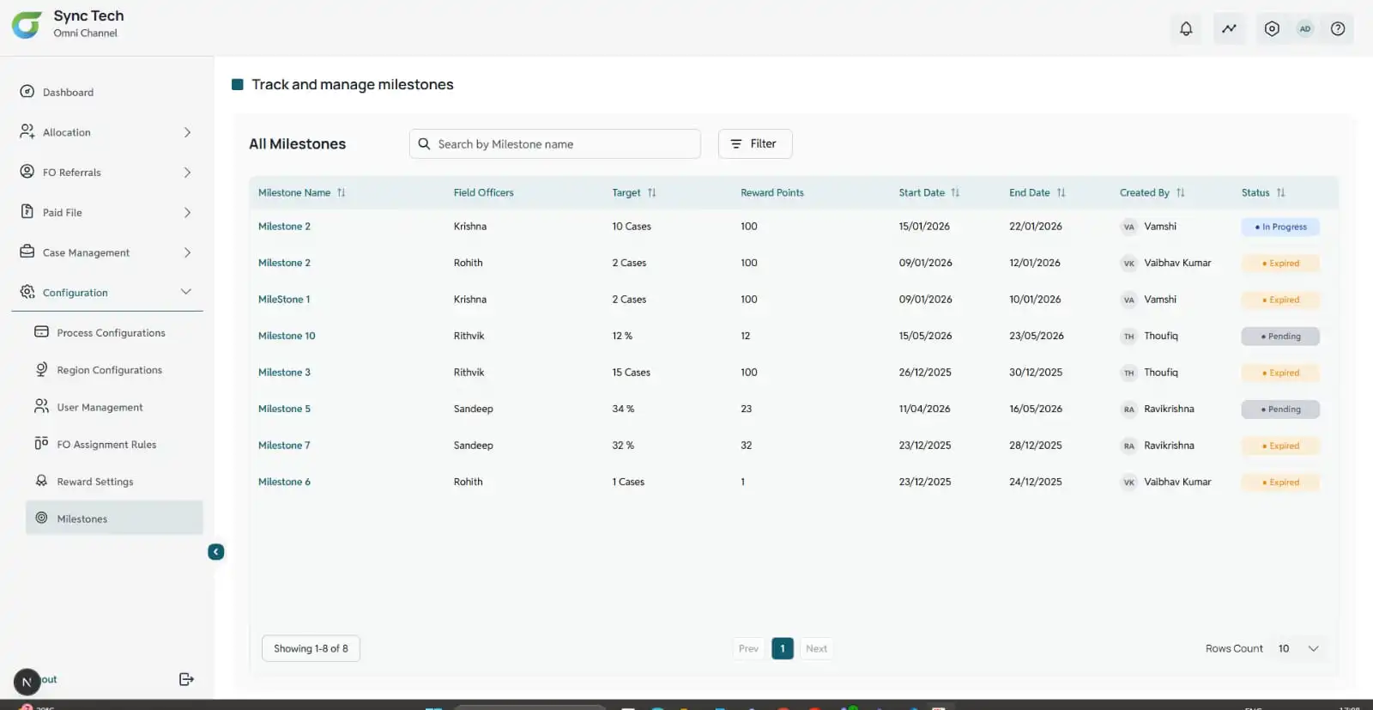1373x710 pixels.
Task: Open the notifications bell icon
Action: pyautogui.click(x=1186, y=28)
